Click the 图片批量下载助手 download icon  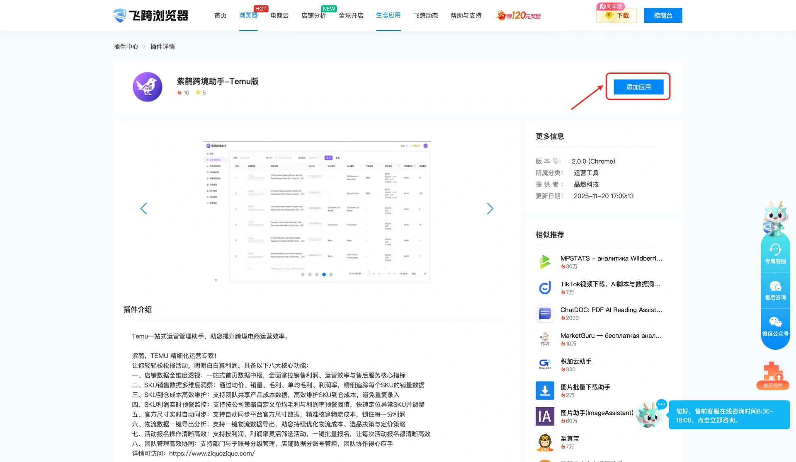click(545, 390)
